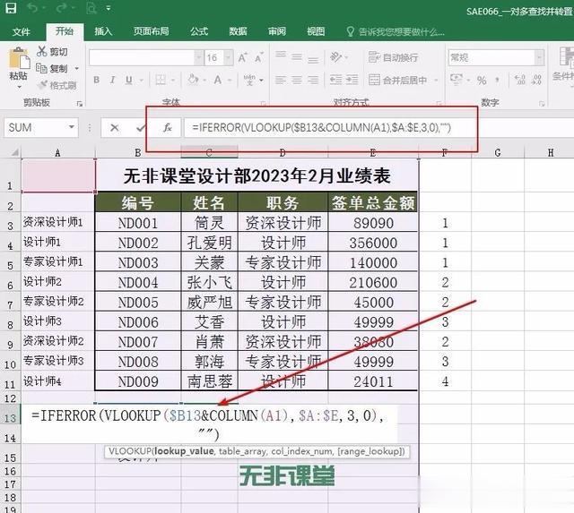
Task: Click the increase decimal icon
Action: point(520,80)
